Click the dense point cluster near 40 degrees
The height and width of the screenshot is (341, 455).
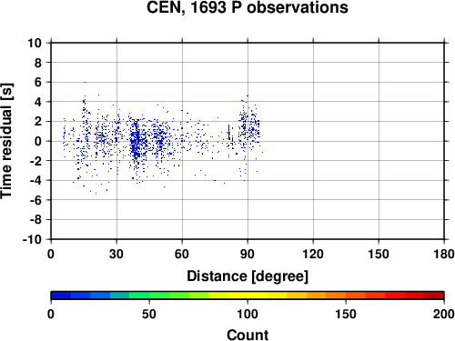pos(136,142)
